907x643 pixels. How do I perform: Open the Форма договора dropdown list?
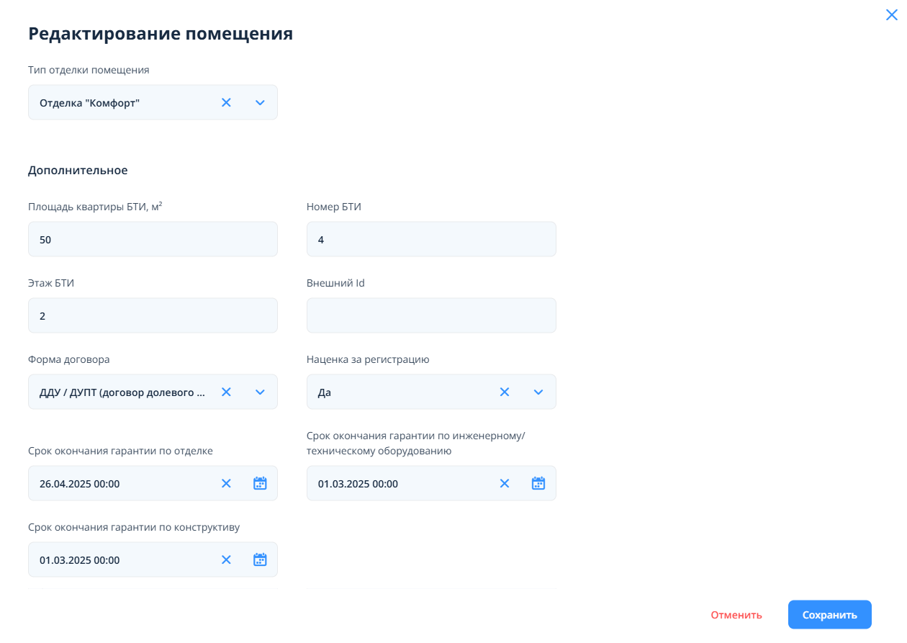[x=261, y=392]
